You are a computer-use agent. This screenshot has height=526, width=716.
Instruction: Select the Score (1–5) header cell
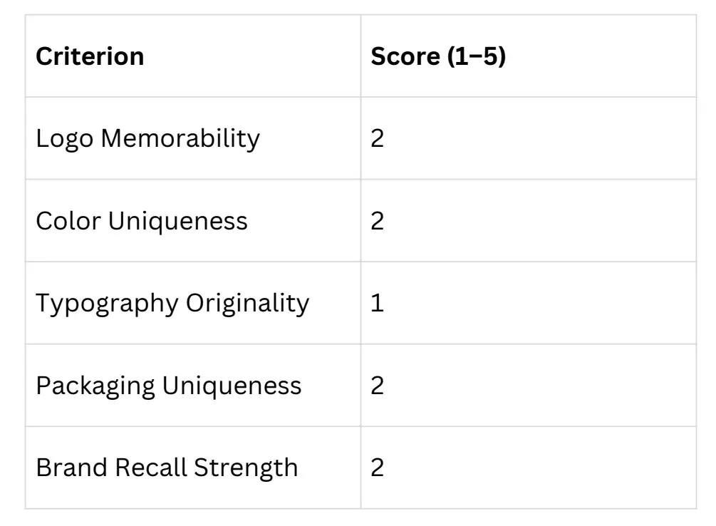tap(529, 56)
